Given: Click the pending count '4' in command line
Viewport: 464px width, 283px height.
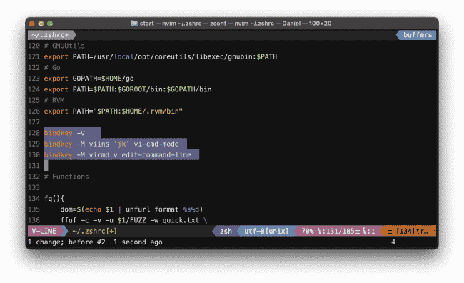Looking at the screenshot, I should pyautogui.click(x=393, y=242).
